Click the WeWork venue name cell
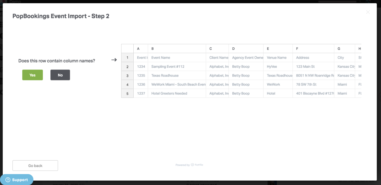Screen dimensions: 381x185 (x=278, y=85)
